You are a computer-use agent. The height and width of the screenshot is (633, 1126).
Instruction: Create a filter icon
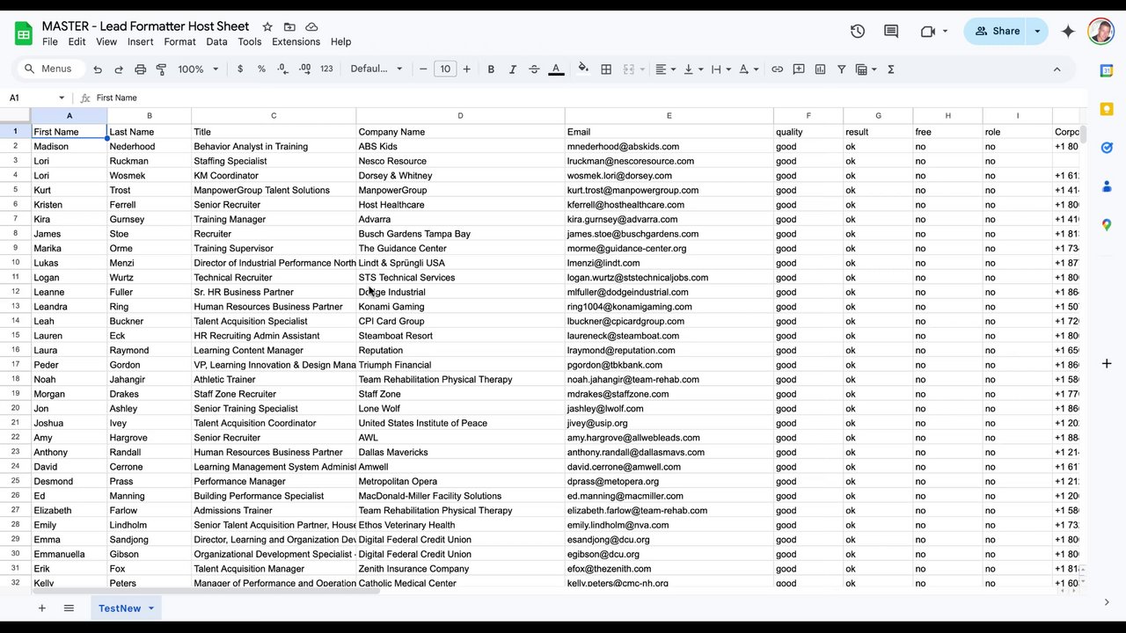coord(842,69)
